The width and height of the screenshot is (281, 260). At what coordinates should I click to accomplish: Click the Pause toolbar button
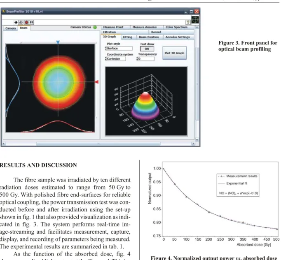point(32,22)
